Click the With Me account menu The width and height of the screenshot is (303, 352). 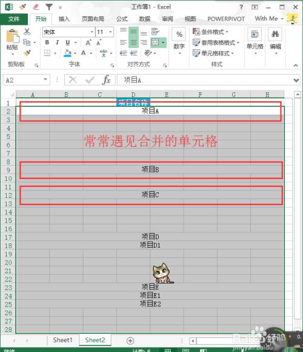coord(269,19)
